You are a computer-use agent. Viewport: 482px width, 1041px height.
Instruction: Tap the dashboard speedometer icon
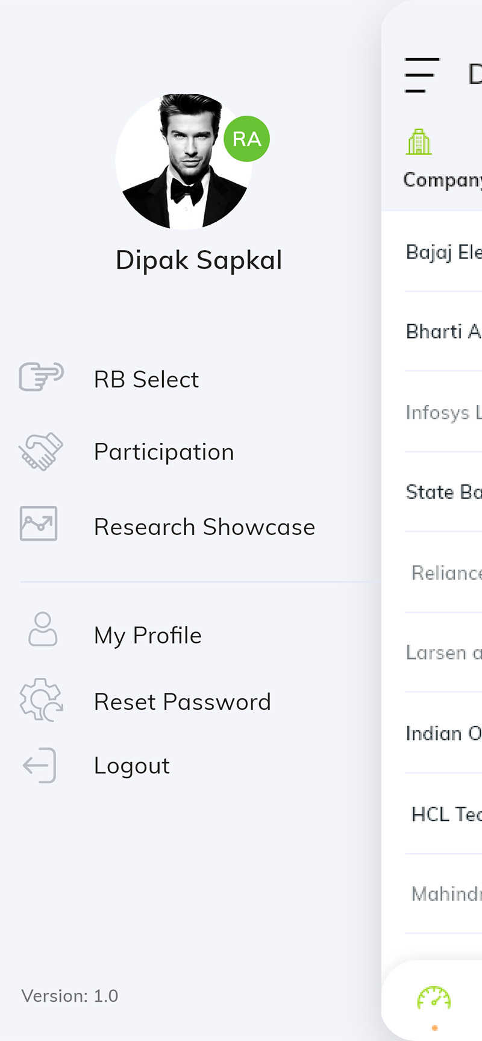pyautogui.click(x=434, y=998)
